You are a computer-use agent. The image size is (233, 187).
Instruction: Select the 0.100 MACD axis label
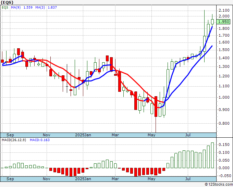pos(224,152)
